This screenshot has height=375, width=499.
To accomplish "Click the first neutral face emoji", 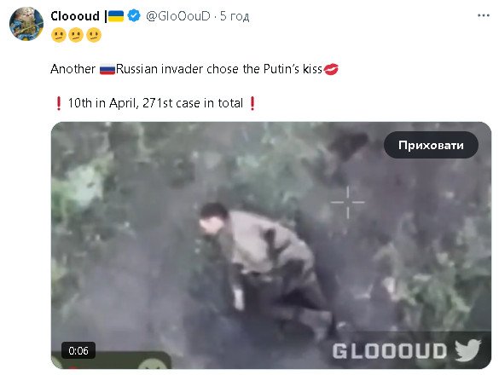I will click(59, 35).
